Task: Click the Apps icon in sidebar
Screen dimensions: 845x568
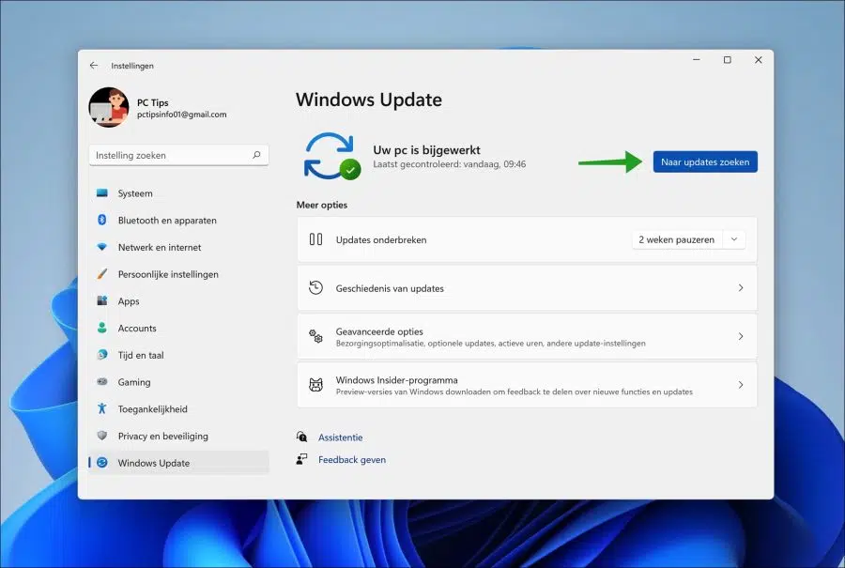Action: coord(101,300)
